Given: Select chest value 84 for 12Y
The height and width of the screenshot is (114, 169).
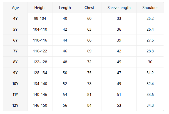Looking at the screenshot, I should pyautogui.click(x=89, y=105).
